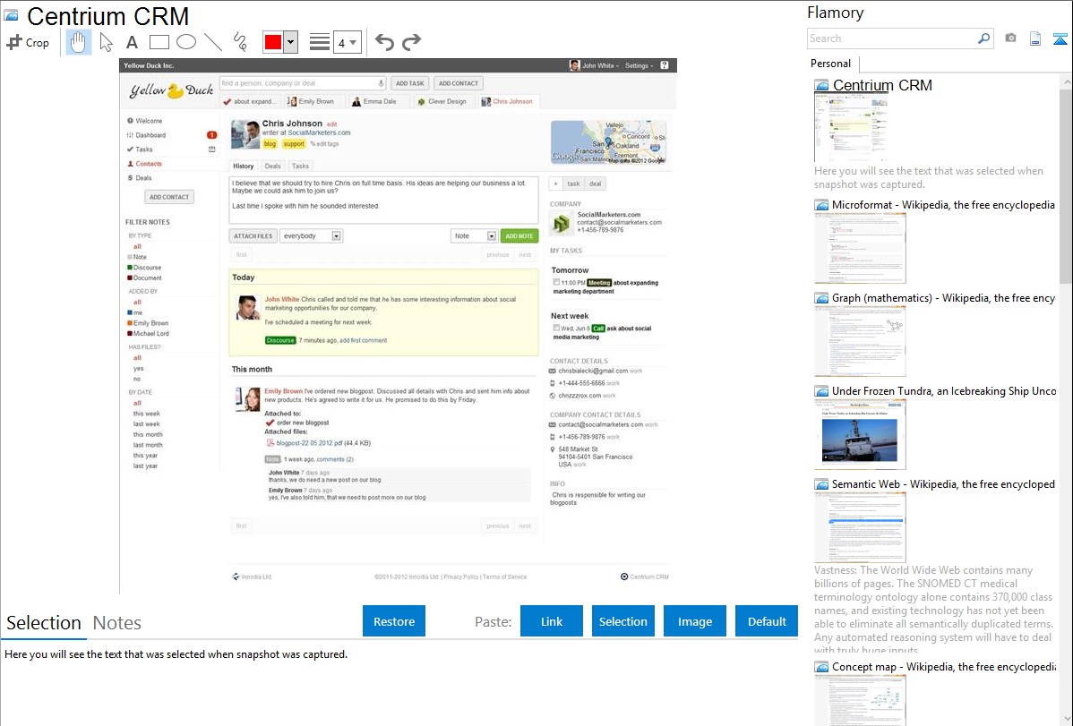Open the Dashboard sidebar item
The image size is (1073, 726).
[150, 135]
